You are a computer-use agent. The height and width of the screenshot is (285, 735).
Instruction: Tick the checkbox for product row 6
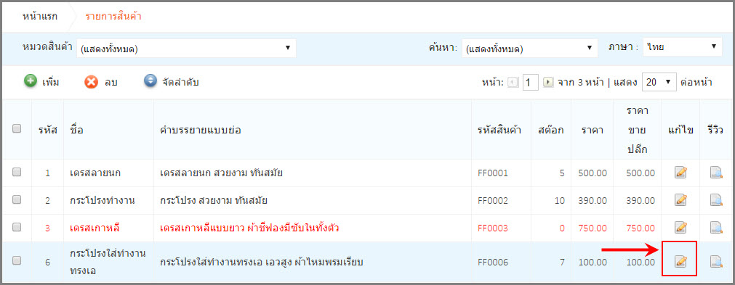(17, 261)
